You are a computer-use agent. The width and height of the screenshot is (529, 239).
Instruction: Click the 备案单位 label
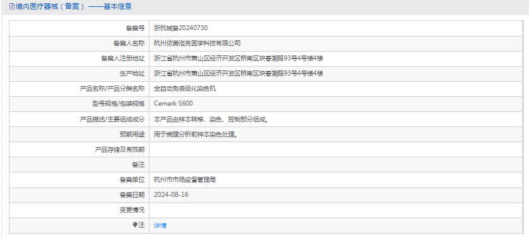tap(132, 180)
